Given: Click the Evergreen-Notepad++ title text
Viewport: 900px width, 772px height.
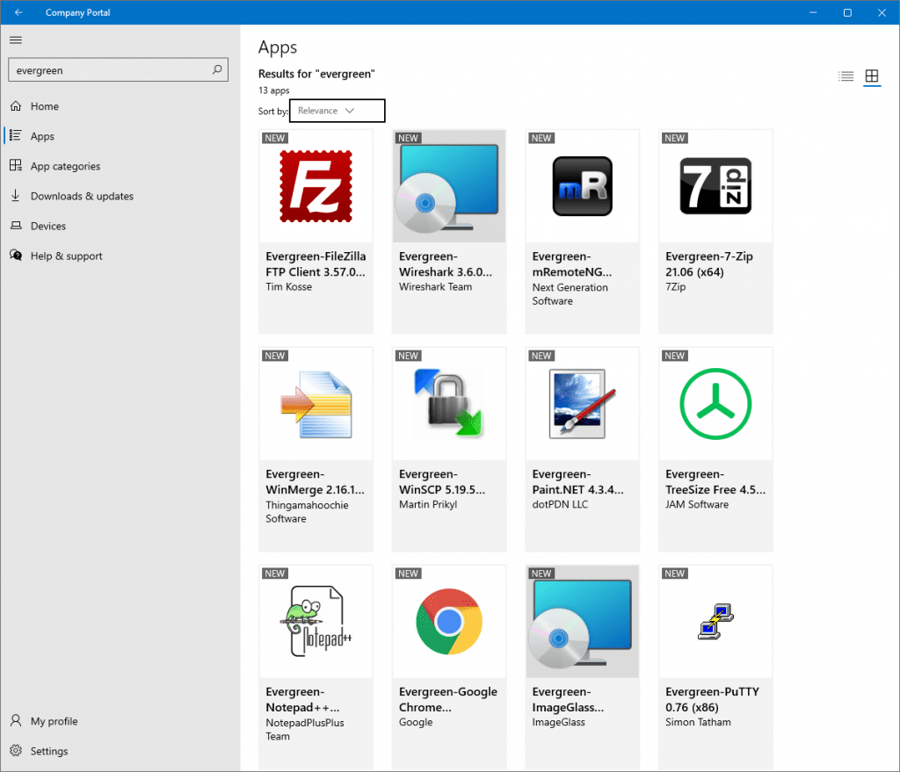Looking at the screenshot, I should tap(302, 699).
